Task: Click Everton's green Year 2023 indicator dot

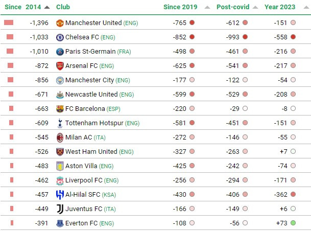Action: click(x=293, y=223)
